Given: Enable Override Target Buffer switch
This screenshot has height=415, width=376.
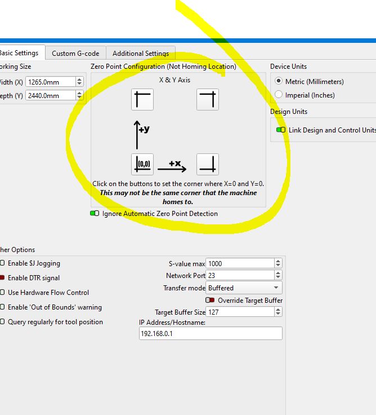Looking at the screenshot, I should pyautogui.click(x=210, y=300).
